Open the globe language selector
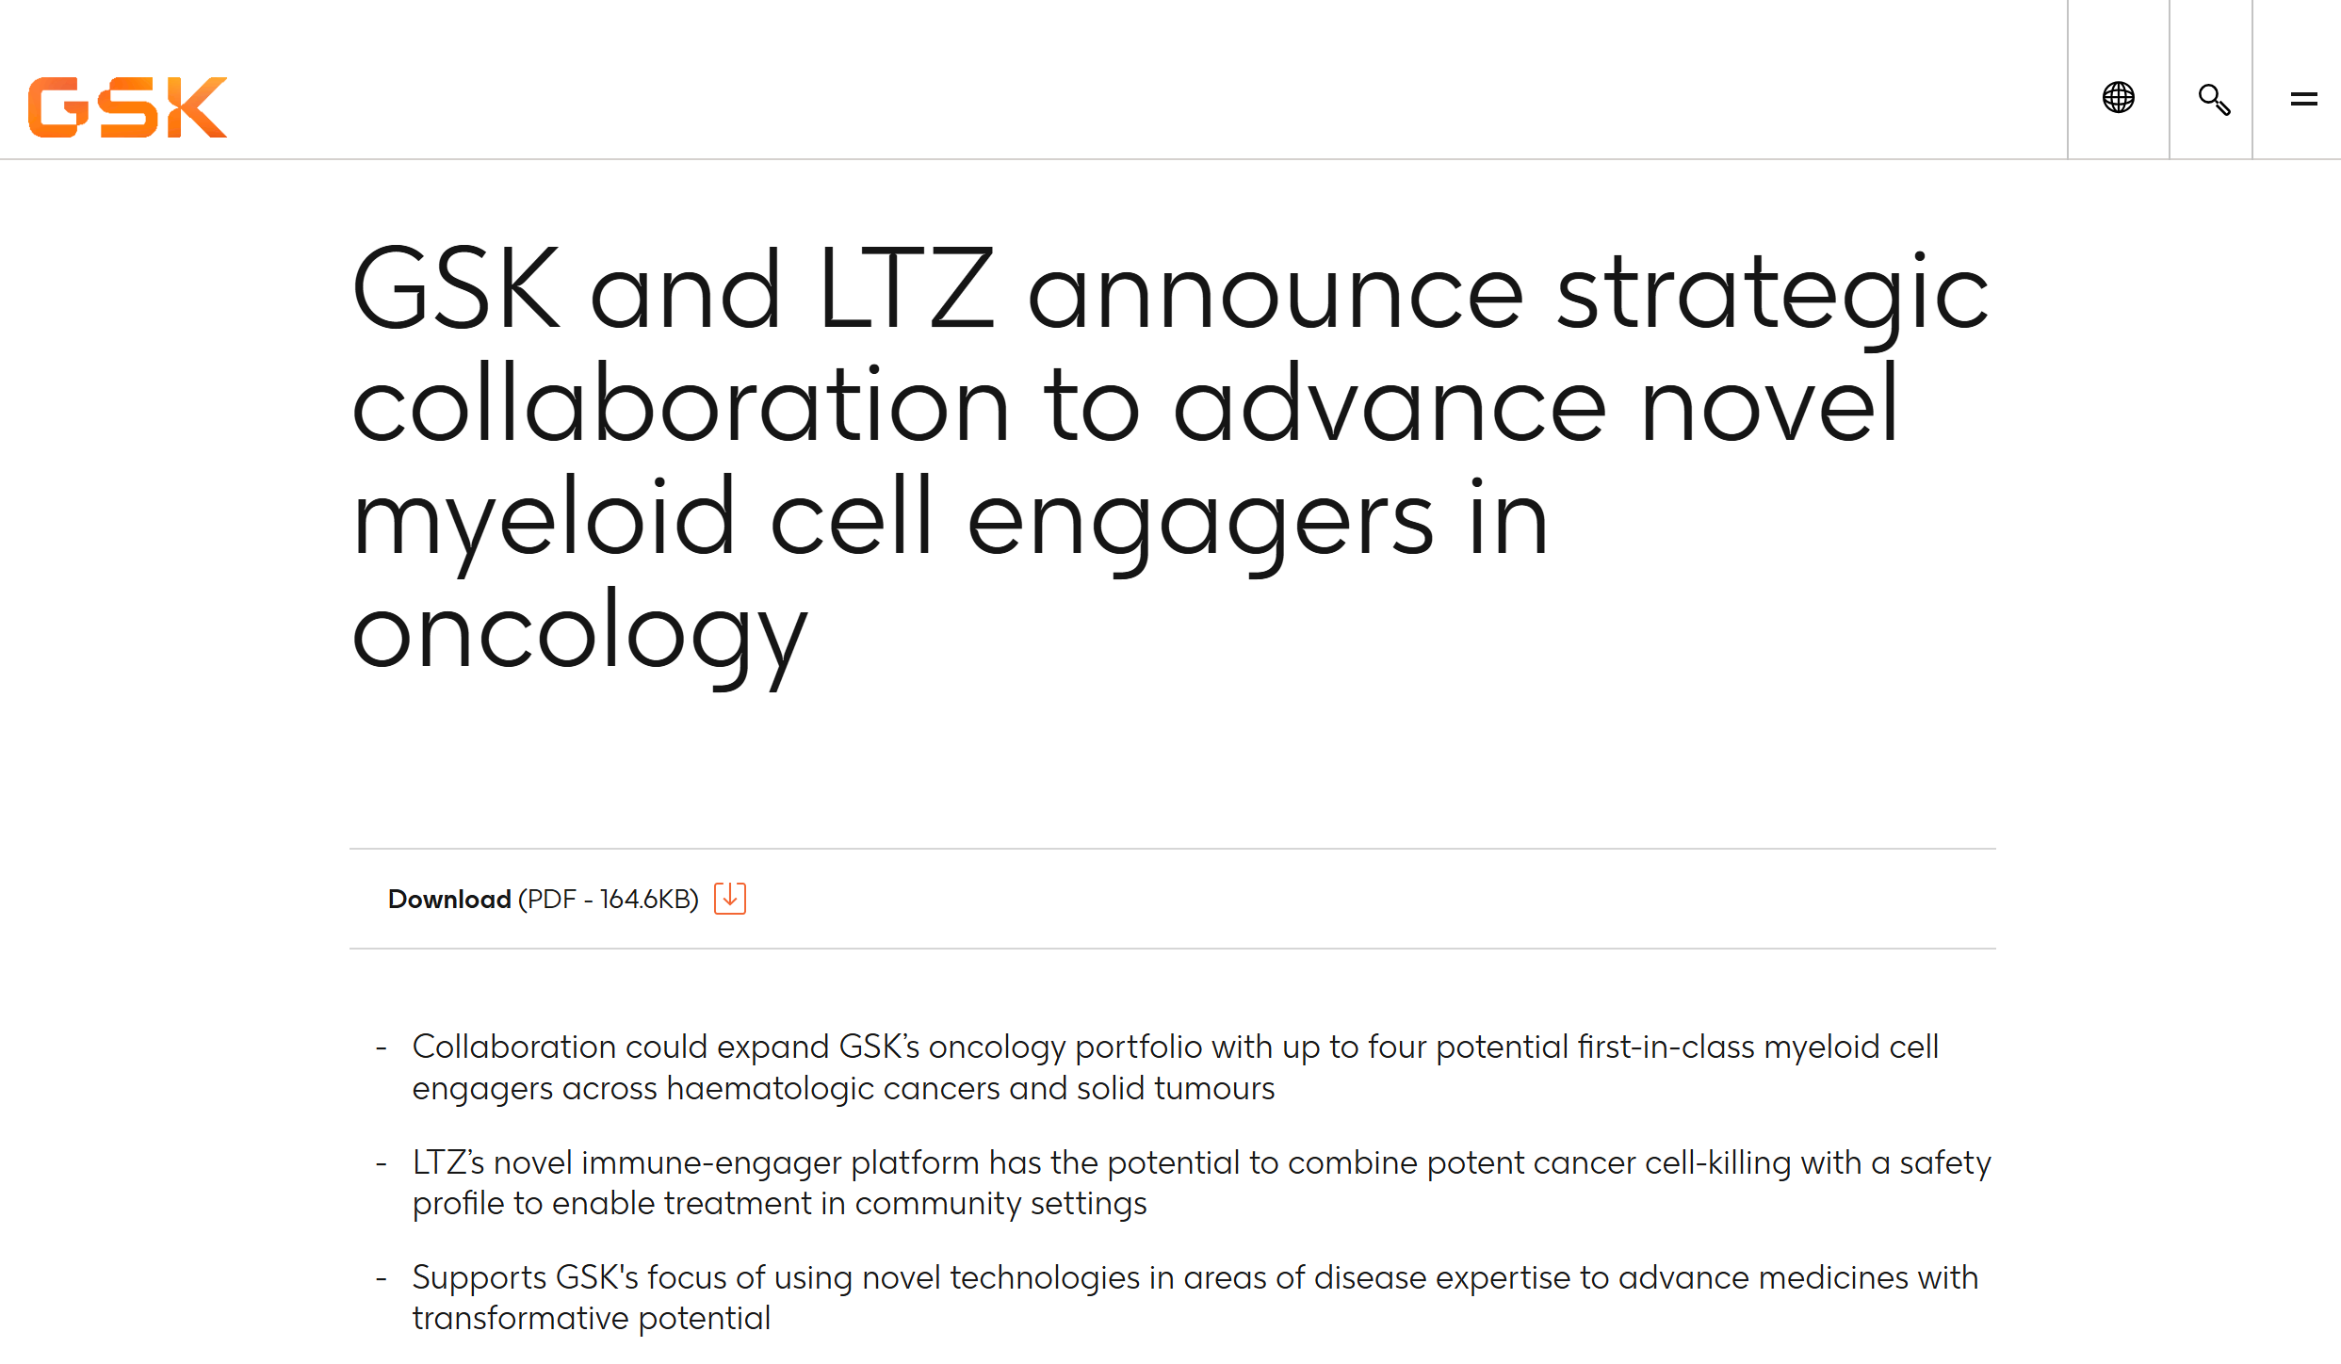The width and height of the screenshot is (2341, 1364). click(2118, 97)
